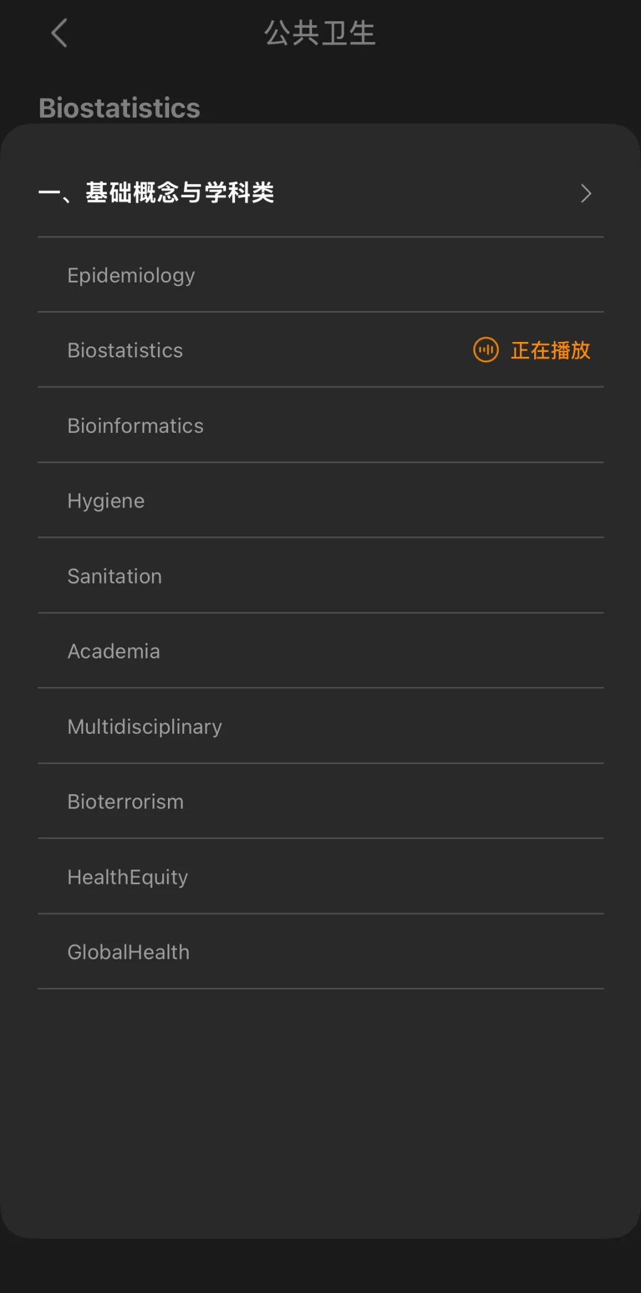Expand the chevron beside 基础概念与学科类
The image size is (641, 1293).
coord(586,193)
